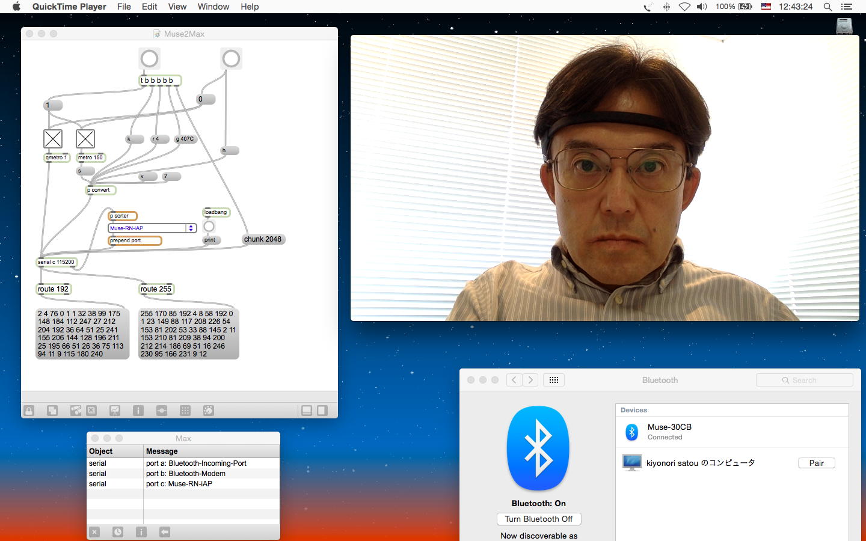Click the bang button below loadbang

[209, 226]
